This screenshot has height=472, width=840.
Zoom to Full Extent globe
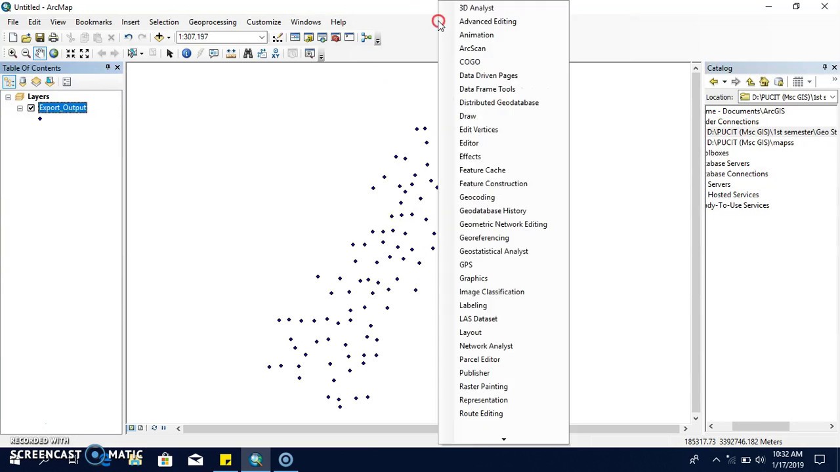click(x=54, y=53)
